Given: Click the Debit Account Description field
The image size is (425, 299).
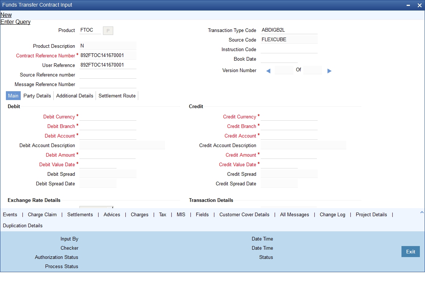Looking at the screenshot, I should [122, 145].
